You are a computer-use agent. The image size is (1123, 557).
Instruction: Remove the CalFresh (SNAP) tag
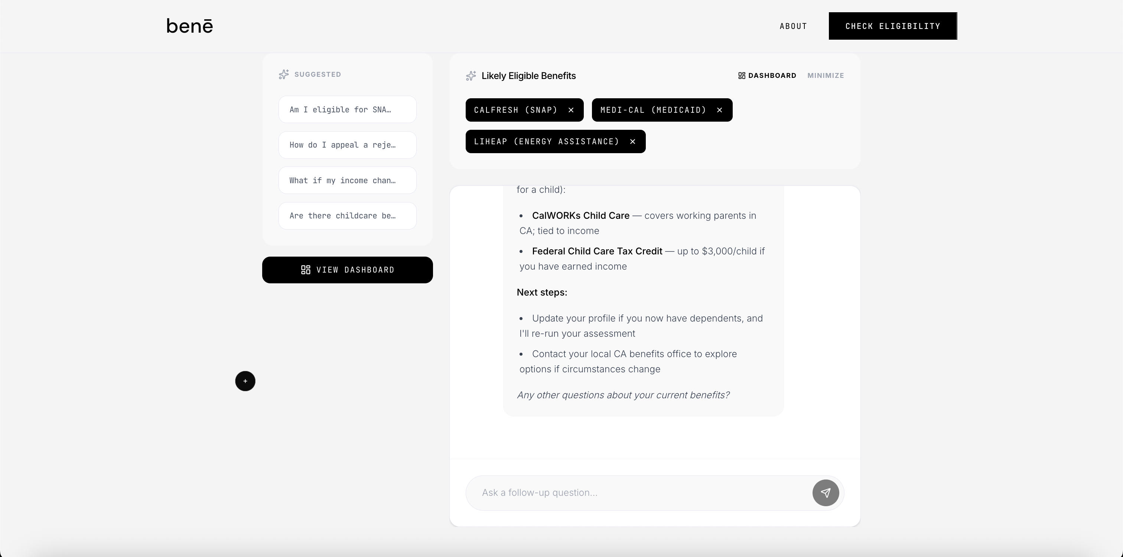click(571, 110)
